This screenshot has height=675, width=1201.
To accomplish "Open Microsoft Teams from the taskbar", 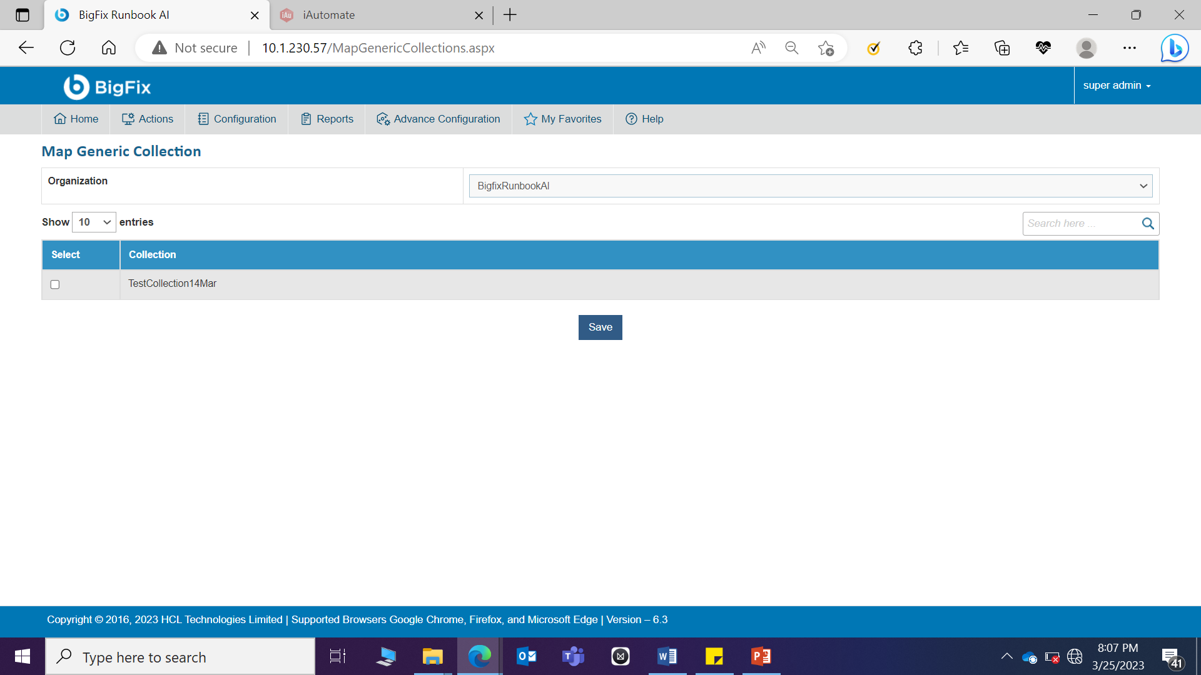I will [573, 656].
